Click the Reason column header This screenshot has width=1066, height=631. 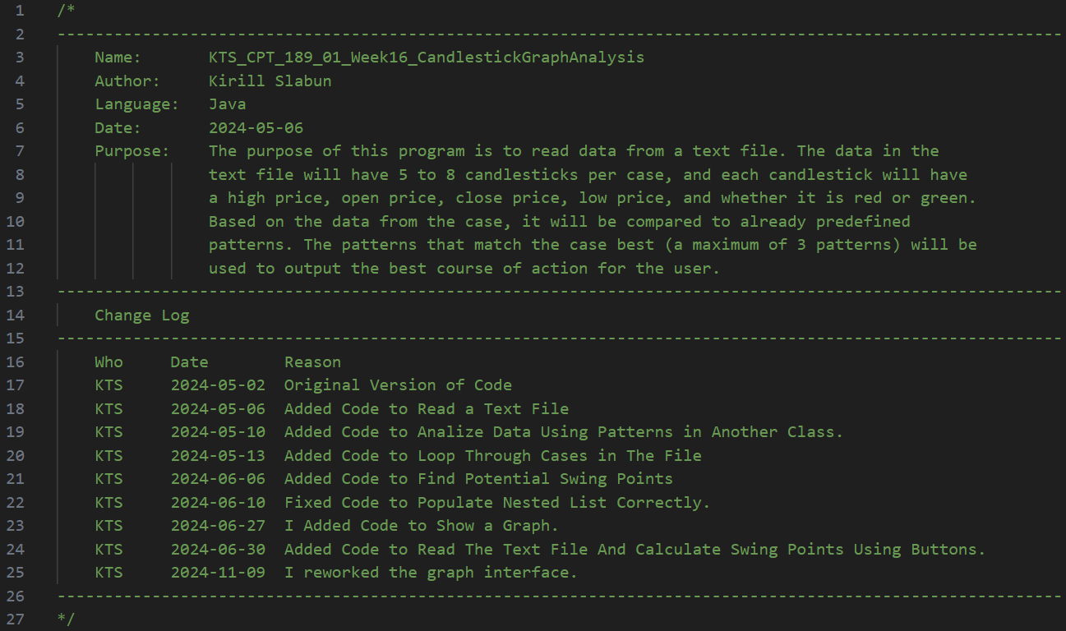(x=312, y=362)
